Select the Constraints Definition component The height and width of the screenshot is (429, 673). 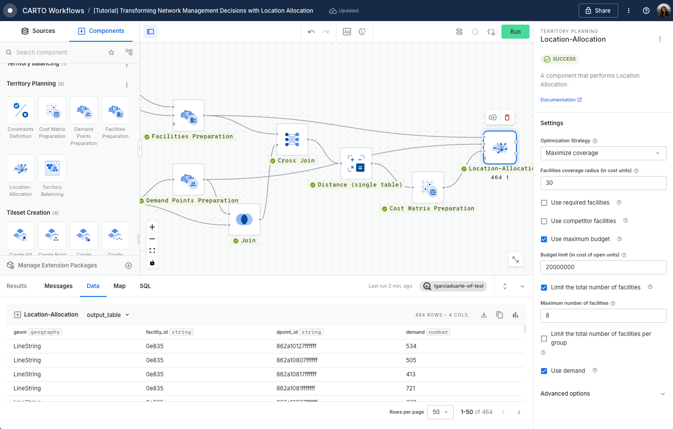(21, 110)
